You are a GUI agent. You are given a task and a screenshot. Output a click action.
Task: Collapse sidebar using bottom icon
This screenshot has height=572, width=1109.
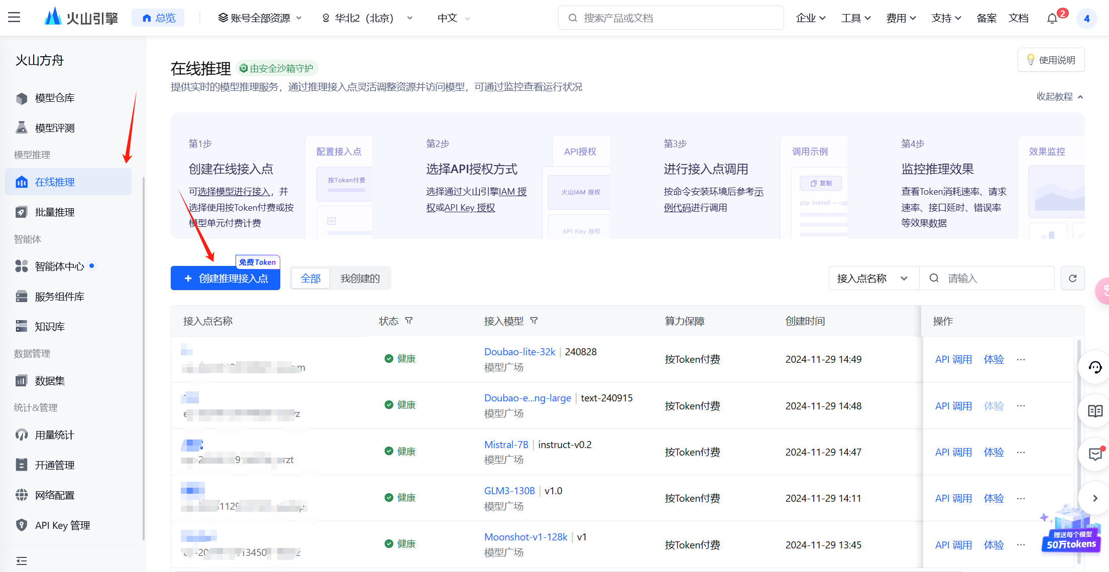[x=22, y=560]
